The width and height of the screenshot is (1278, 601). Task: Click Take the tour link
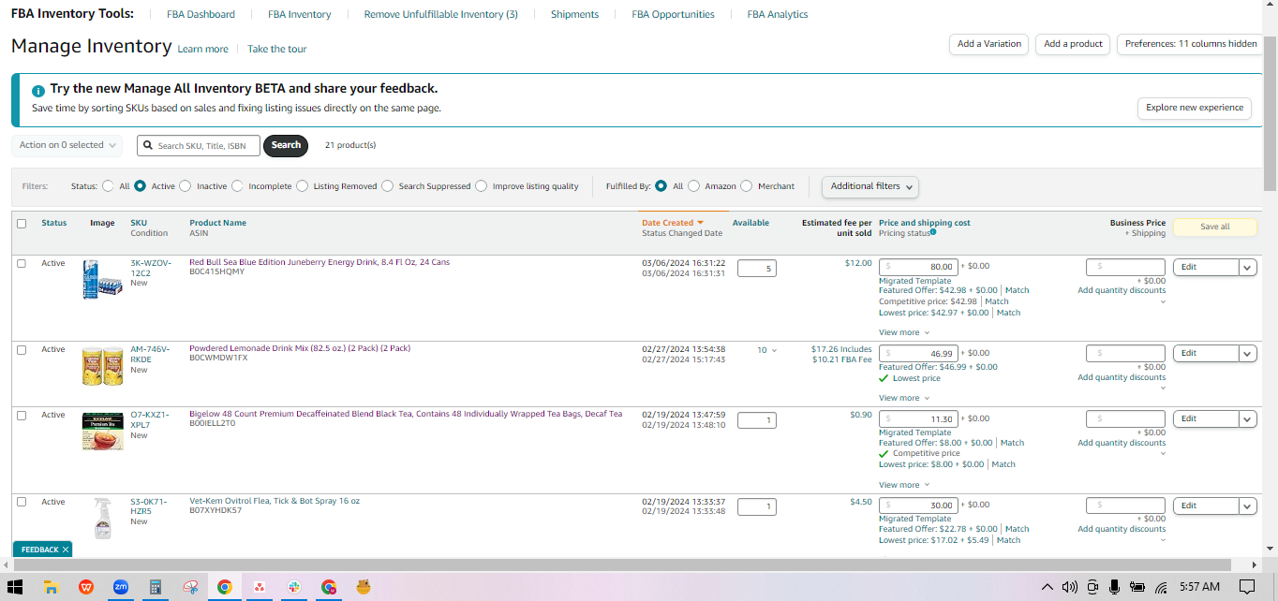tap(276, 49)
